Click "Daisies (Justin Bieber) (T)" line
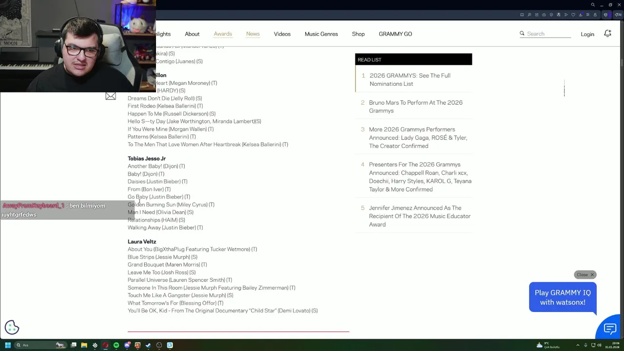 click(157, 181)
